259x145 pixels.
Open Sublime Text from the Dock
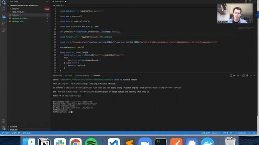point(129,142)
